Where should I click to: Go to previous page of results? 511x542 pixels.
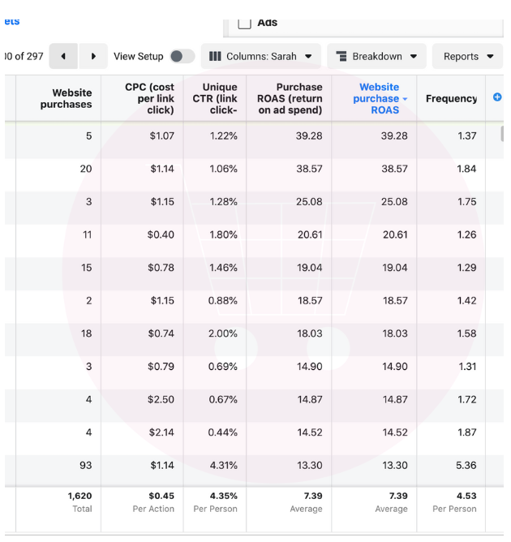pos(63,56)
